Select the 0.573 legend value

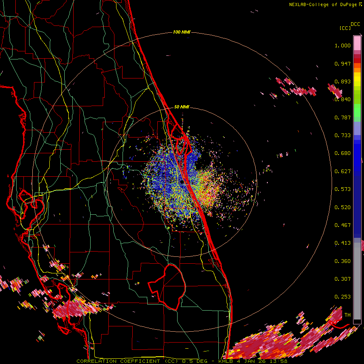[343, 189]
